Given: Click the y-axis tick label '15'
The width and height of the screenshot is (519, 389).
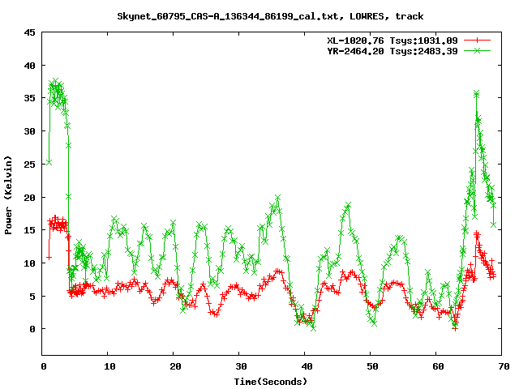Looking at the screenshot, I should pos(29,230).
